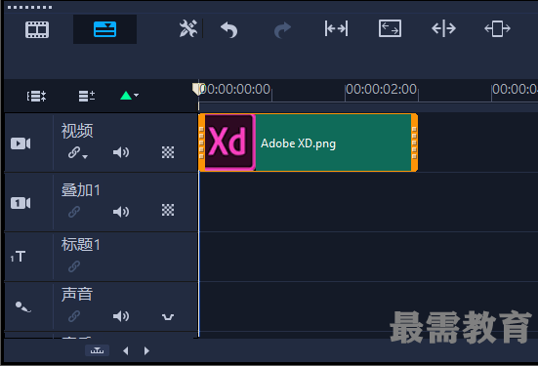538x366 pixels.
Task: Toggle ripple editing on 标题1 track
Action: [74, 266]
